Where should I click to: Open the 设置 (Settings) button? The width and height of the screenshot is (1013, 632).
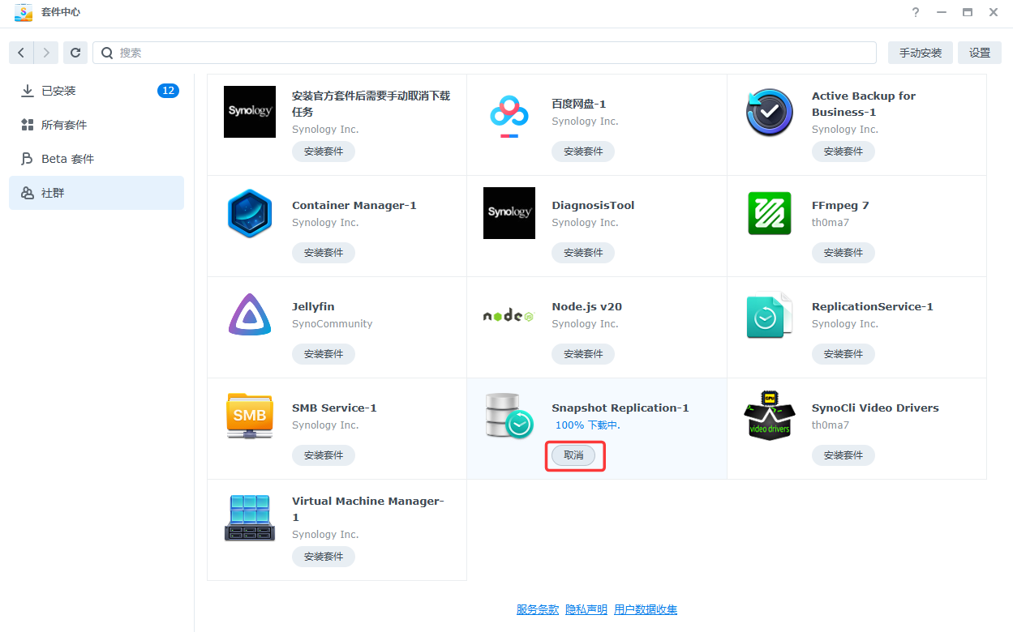pyautogui.click(x=979, y=53)
